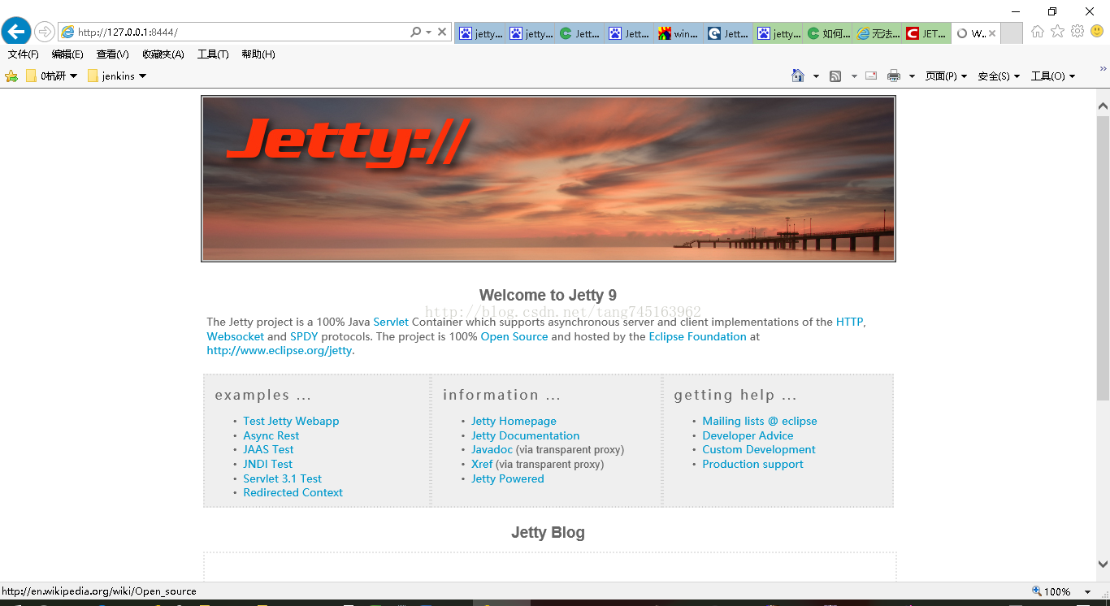1110x606 pixels.
Task: Open the Xref link
Action: coord(482,464)
